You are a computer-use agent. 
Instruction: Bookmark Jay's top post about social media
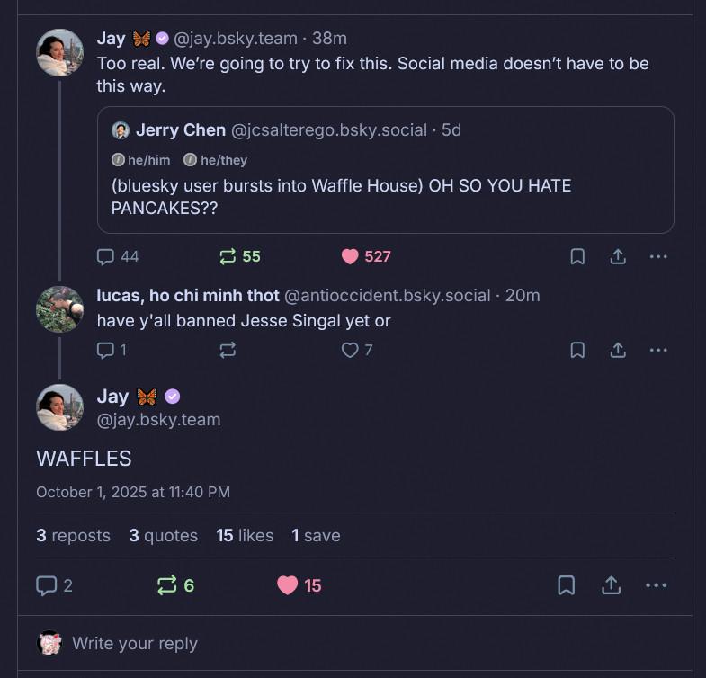click(577, 256)
